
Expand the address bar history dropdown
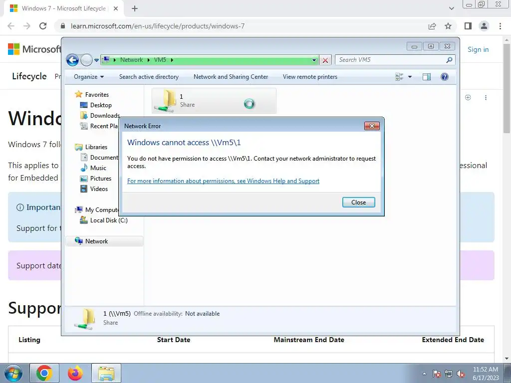pos(314,60)
